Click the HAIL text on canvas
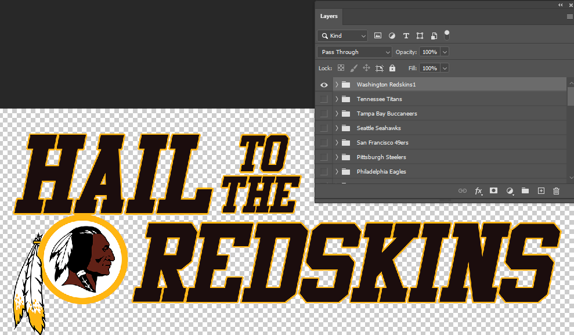 [x=114, y=174]
